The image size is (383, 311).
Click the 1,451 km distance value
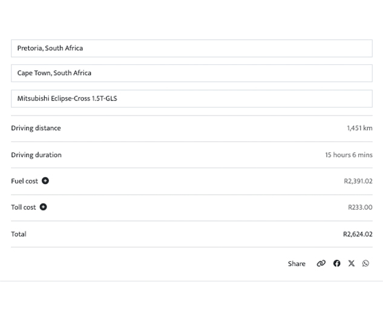click(x=359, y=128)
